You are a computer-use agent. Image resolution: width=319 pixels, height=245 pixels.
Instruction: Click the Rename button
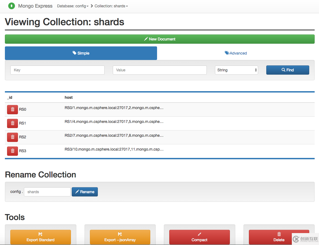(85, 192)
